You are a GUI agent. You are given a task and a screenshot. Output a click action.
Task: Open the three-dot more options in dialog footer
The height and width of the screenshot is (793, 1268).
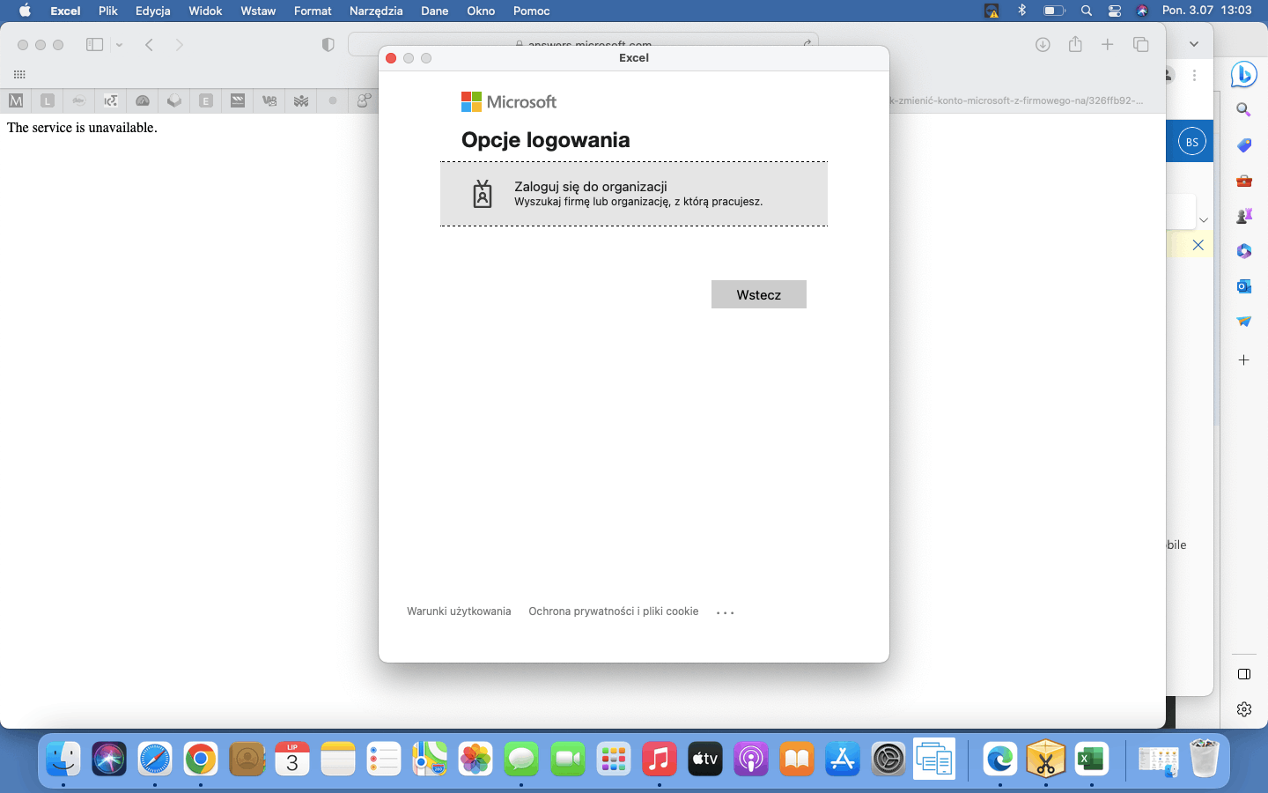click(x=725, y=612)
